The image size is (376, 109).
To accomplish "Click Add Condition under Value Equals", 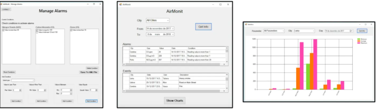I will [x=92, y=101].
